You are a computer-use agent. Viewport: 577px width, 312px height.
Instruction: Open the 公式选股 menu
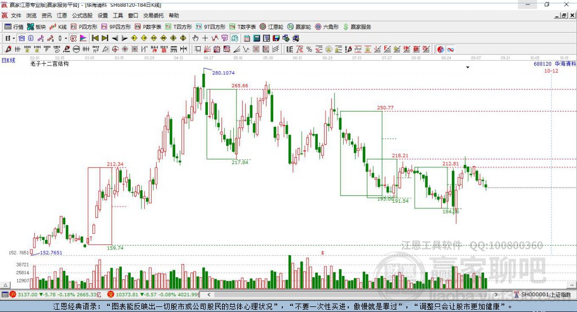click(x=82, y=15)
